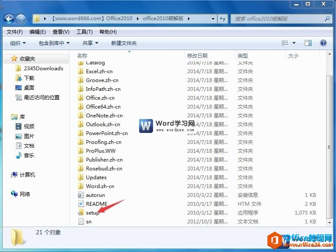336x252 pixels.
Task: Click the scrollbar up arrow in file list
Action: (x=329, y=54)
